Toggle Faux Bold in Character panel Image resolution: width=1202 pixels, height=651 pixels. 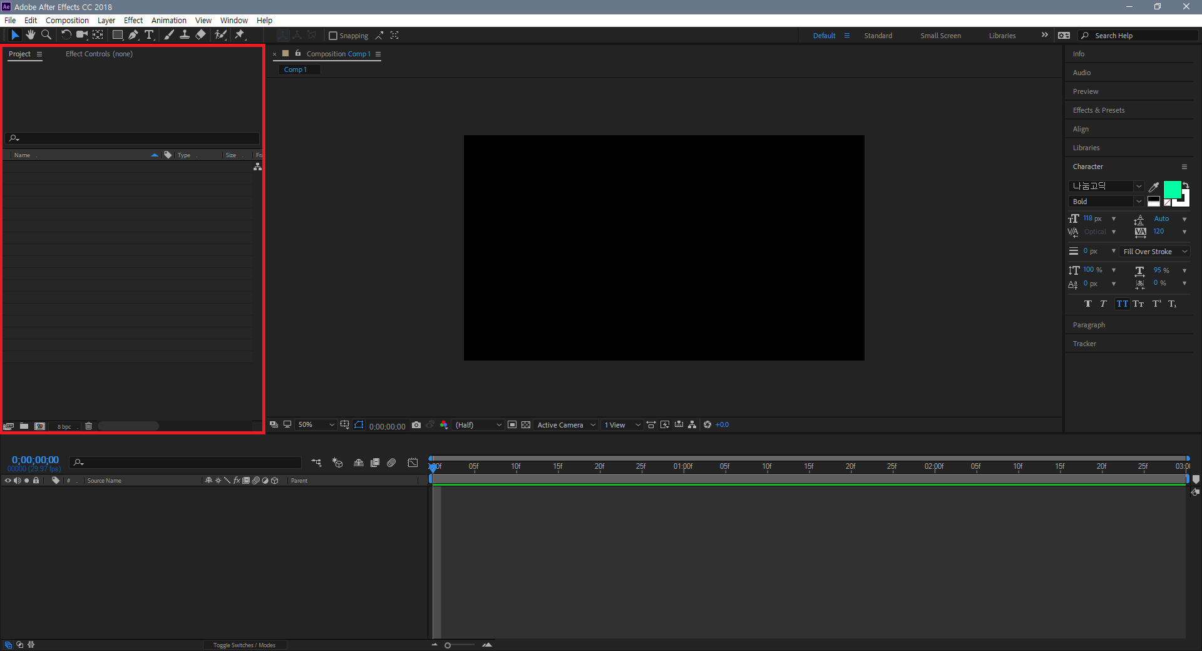point(1088,304)
